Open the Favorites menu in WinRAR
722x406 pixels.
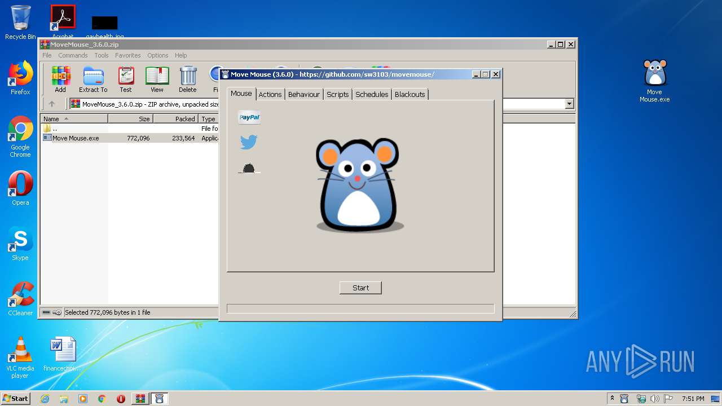pyautogui.click(x=128, y=55)
